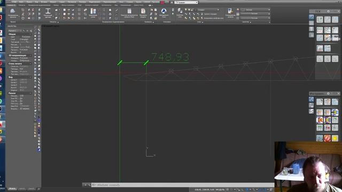
Task: Click second icon in ПСК palette top row
Action: (328, 20)
